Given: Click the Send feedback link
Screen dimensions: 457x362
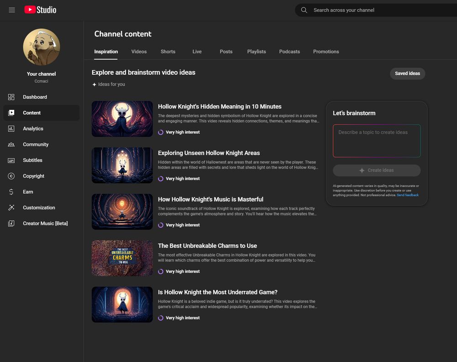Looking at the screenshot, I should point(408,195).
